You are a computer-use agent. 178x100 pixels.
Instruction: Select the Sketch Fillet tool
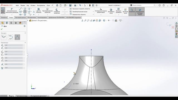(29, 14)
